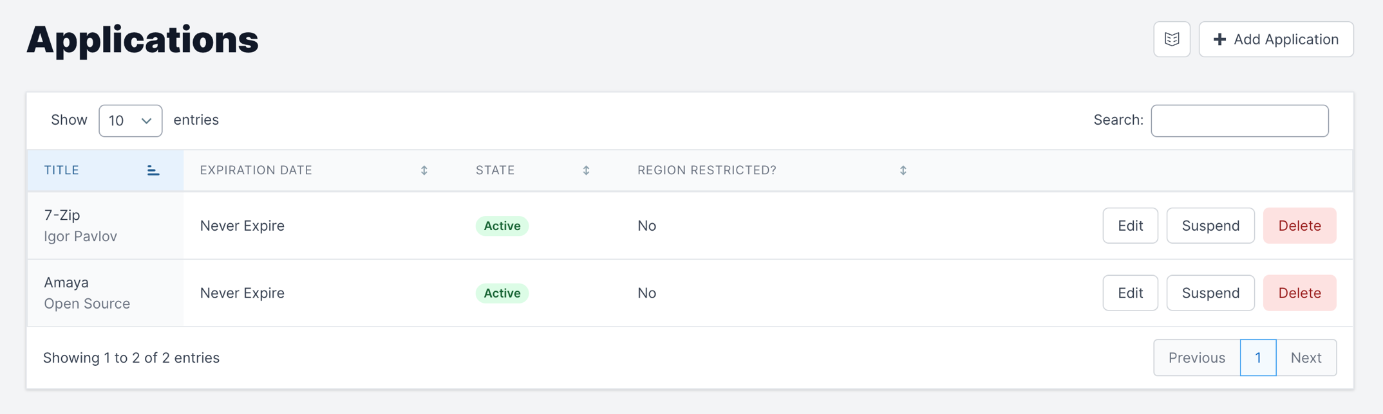Viewport: 1383px width, 414px height.
Task: Suspend the 7-Zip application
Action: tap(1210, 226)
